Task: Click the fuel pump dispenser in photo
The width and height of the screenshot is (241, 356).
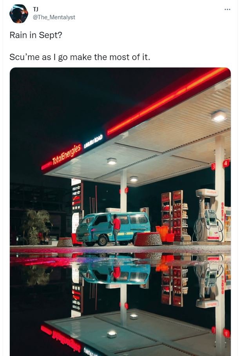Action: tap(209, 215)
